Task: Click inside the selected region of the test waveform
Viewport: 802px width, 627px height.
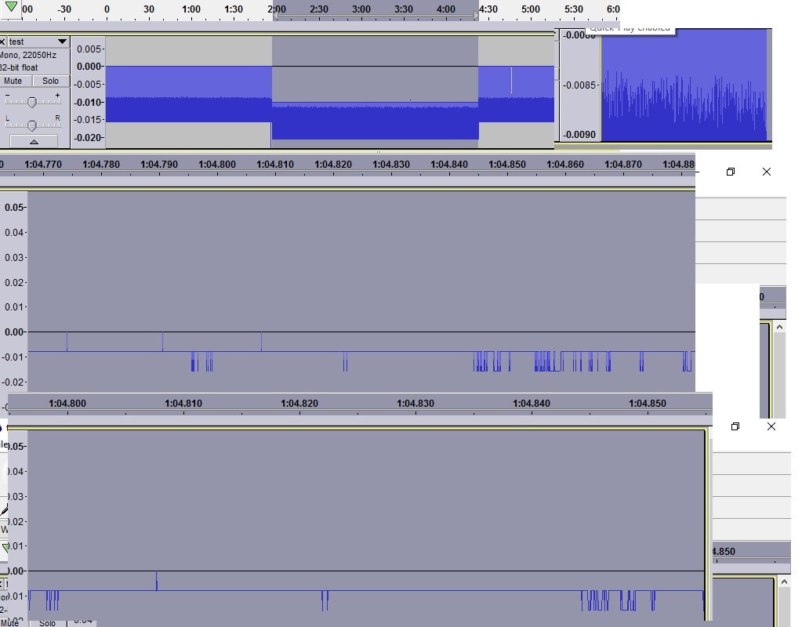Action: tap(375, 86)
